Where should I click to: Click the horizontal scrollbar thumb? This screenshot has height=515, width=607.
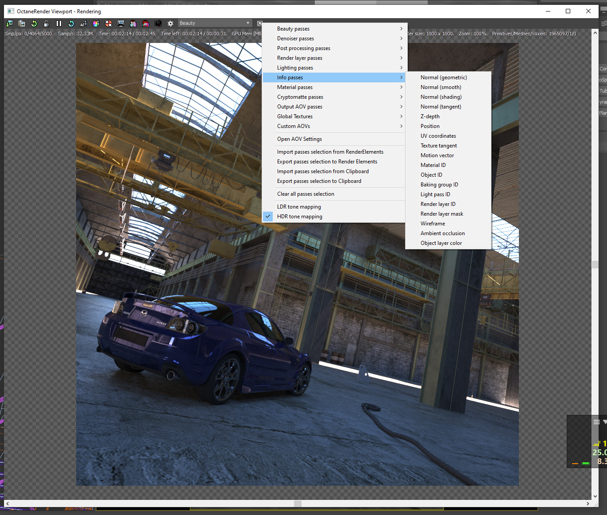[x=298, y=503]
